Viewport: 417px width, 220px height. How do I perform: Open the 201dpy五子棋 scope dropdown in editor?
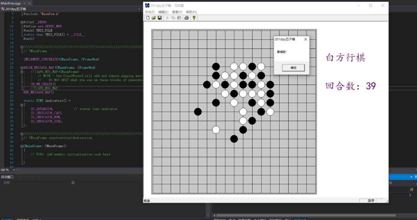point(139,9)
